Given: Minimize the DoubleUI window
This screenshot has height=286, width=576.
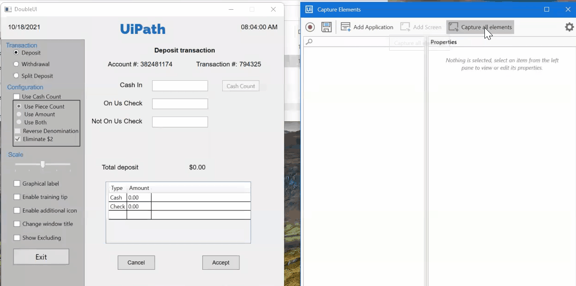Looking at the screenshot, I should [231, 9].
